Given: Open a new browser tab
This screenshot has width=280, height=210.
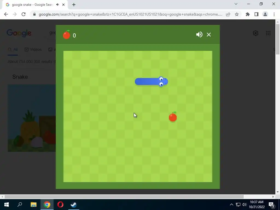Looking at the screenshot, I should point(74,5).
